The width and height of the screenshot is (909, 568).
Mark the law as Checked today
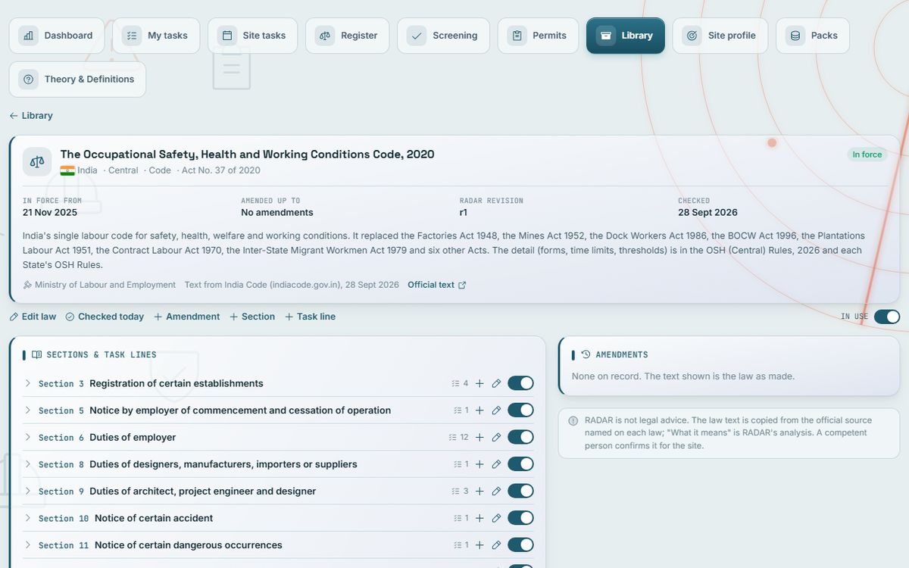click(x=105, y=317)
